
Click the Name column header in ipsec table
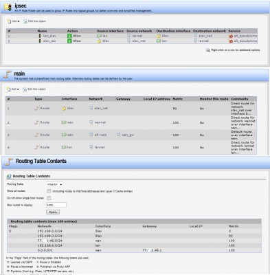click(43, 31)
